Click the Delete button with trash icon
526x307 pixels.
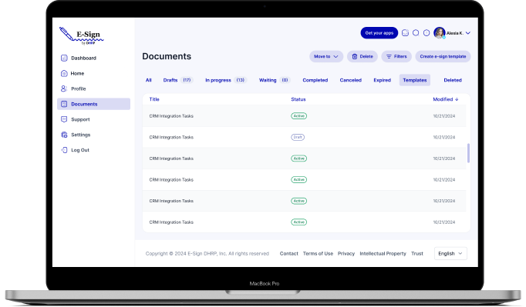pos(362,57)
